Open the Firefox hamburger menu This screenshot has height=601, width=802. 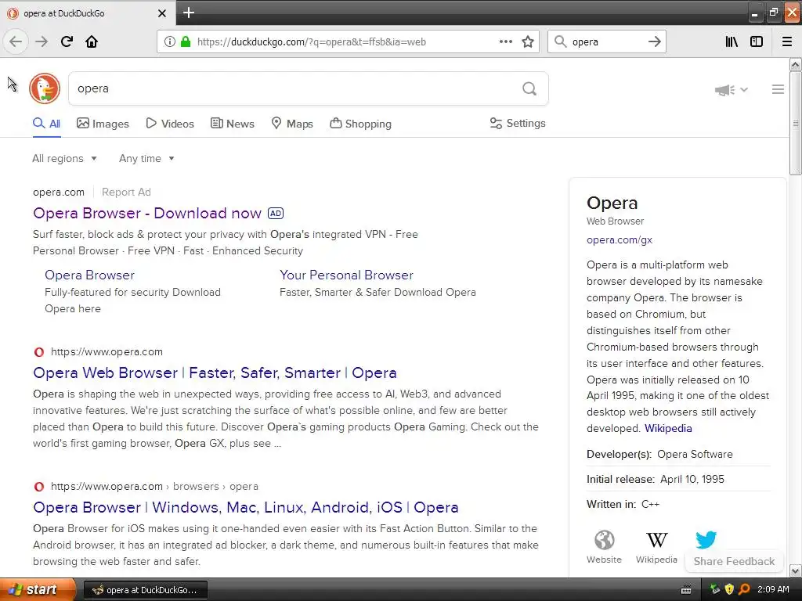[x=787, y=41]
